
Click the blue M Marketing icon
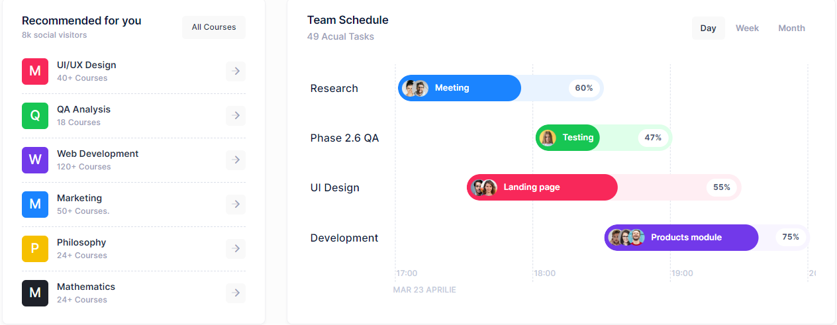coord(35,205)
